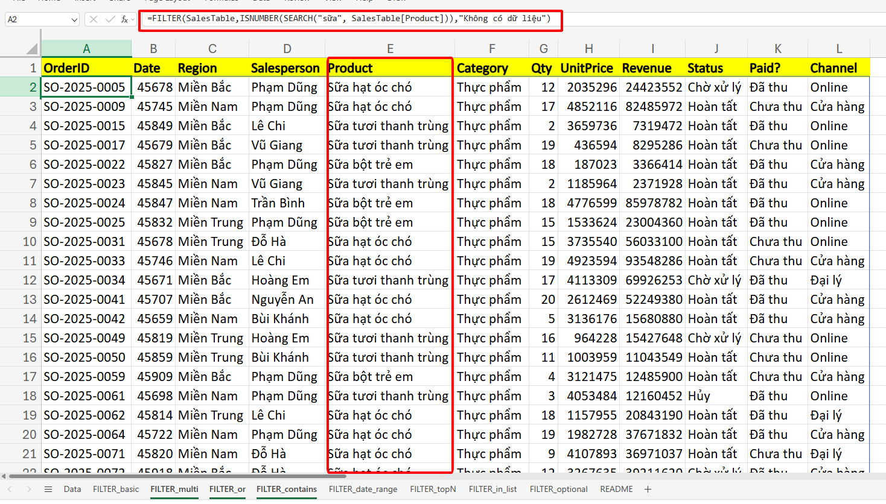The width and height of the screenshot is (886, 504).
Task: Click Trần Bình in the Salesperson column
Action: pyautogui.click(x=287, y=203)
